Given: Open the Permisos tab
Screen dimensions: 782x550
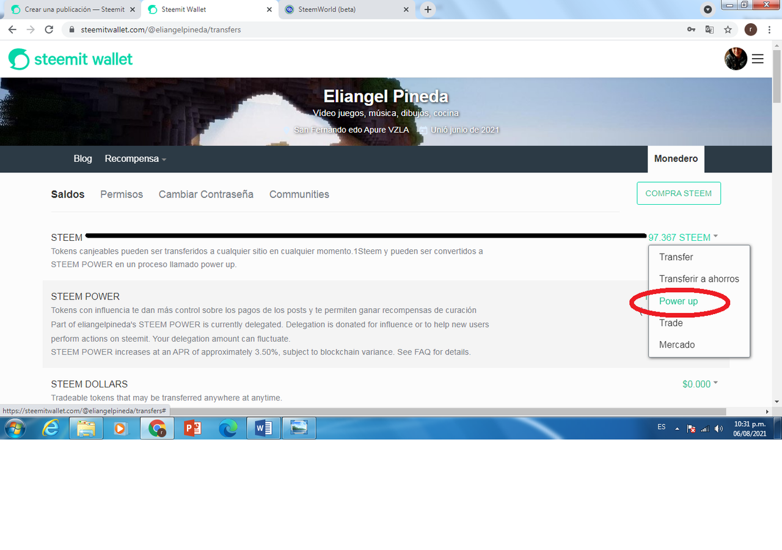Looking at the screenshot, I should click(122, 194).
